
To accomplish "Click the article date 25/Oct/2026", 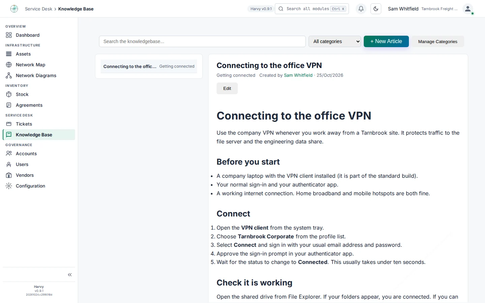I will (330, 75).
